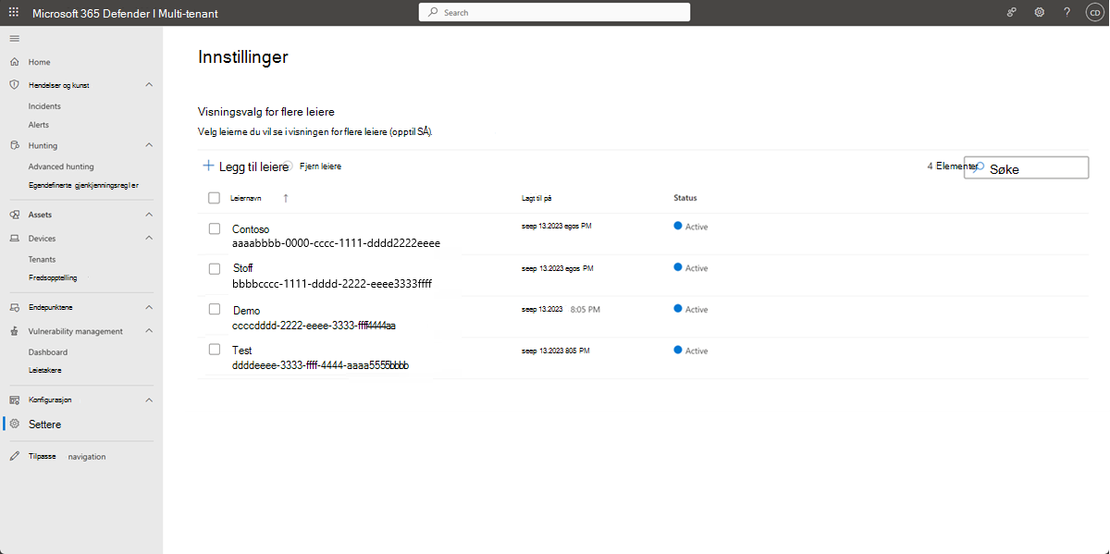This screenshot has width=1110, height=554.
Task: Sort by Leiernavn using the arrow
Action: (x=286, y=198)
